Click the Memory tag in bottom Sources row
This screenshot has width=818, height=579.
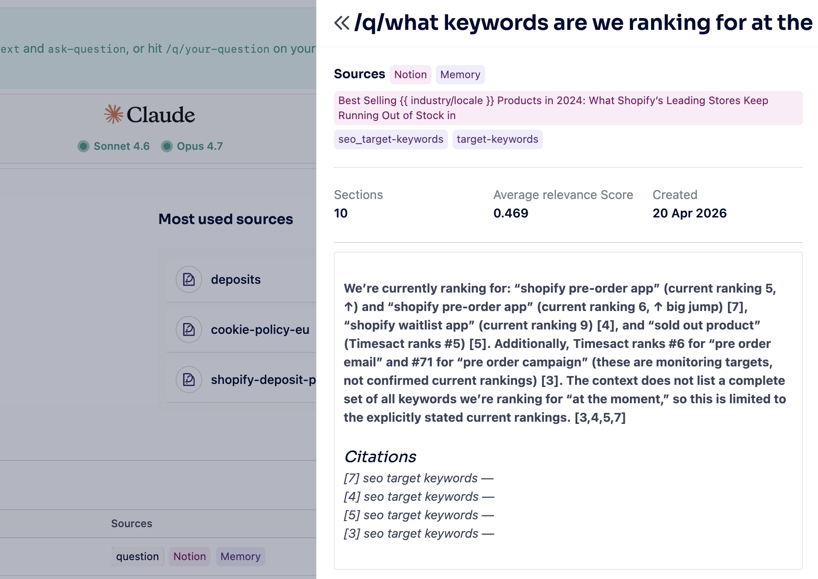pos(240,557)
